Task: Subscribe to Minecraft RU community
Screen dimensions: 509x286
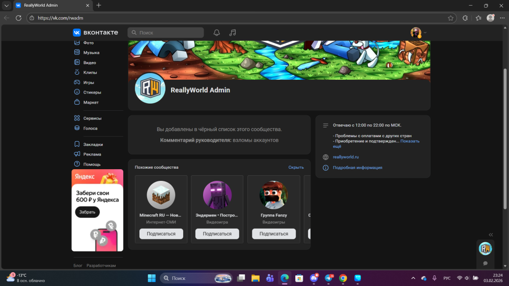Action: click(x=161, y=234)
